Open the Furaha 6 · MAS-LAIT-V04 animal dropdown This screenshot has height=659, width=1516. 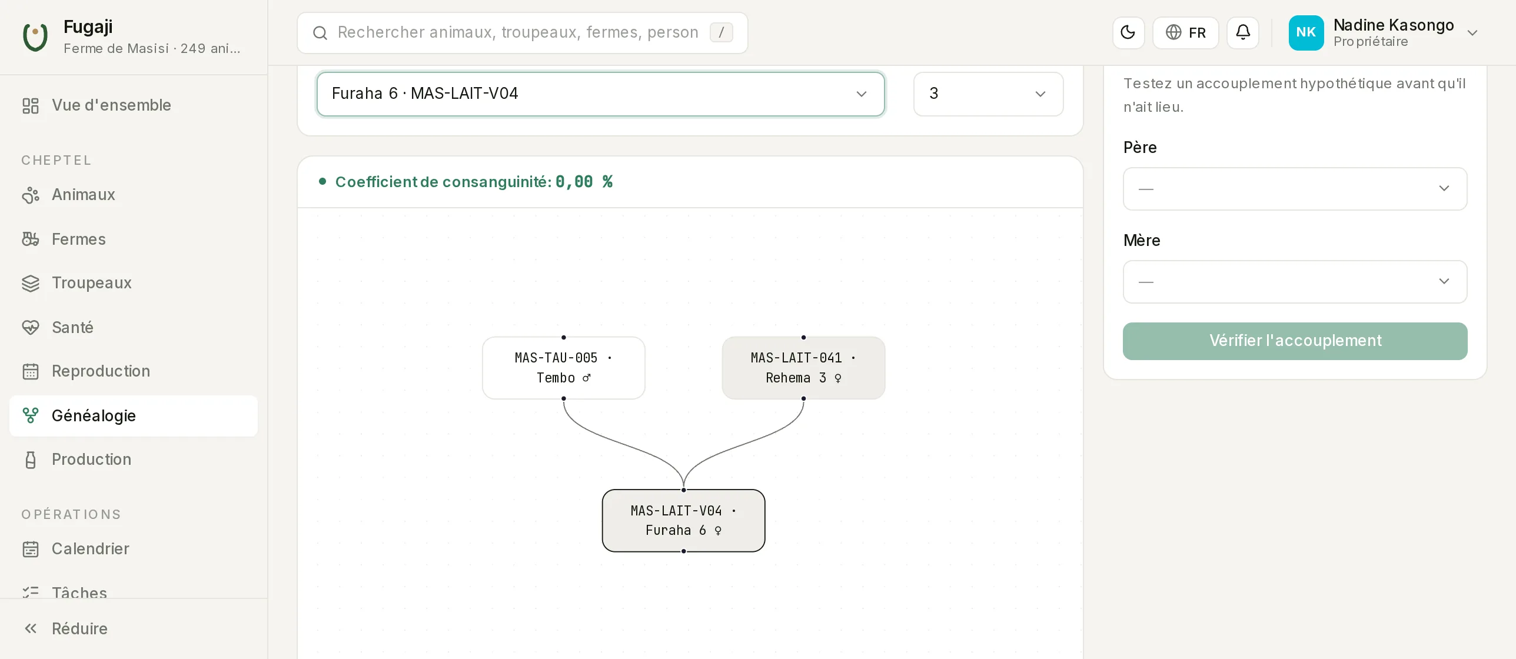600,94
